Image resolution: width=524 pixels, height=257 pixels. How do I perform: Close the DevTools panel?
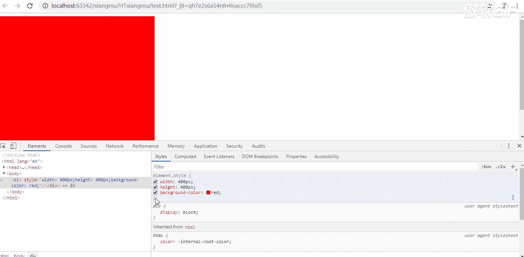(519, 146)
